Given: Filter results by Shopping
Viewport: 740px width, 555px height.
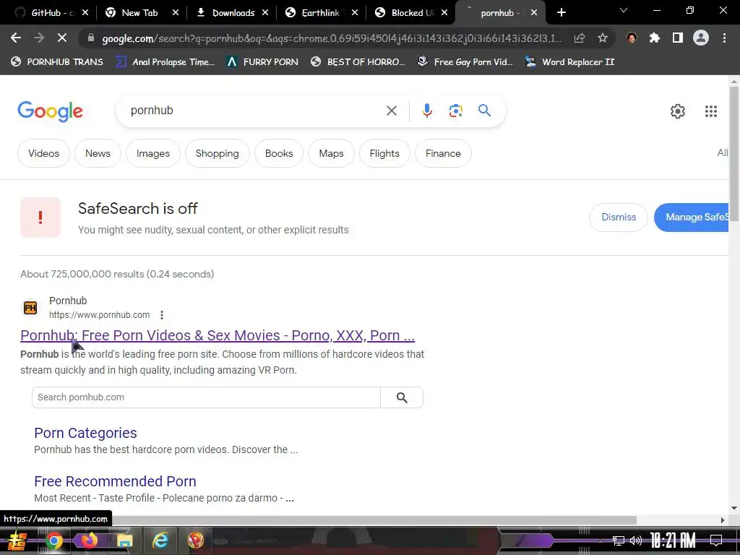Looking at the screenshot, I should (x=217, y=153).
